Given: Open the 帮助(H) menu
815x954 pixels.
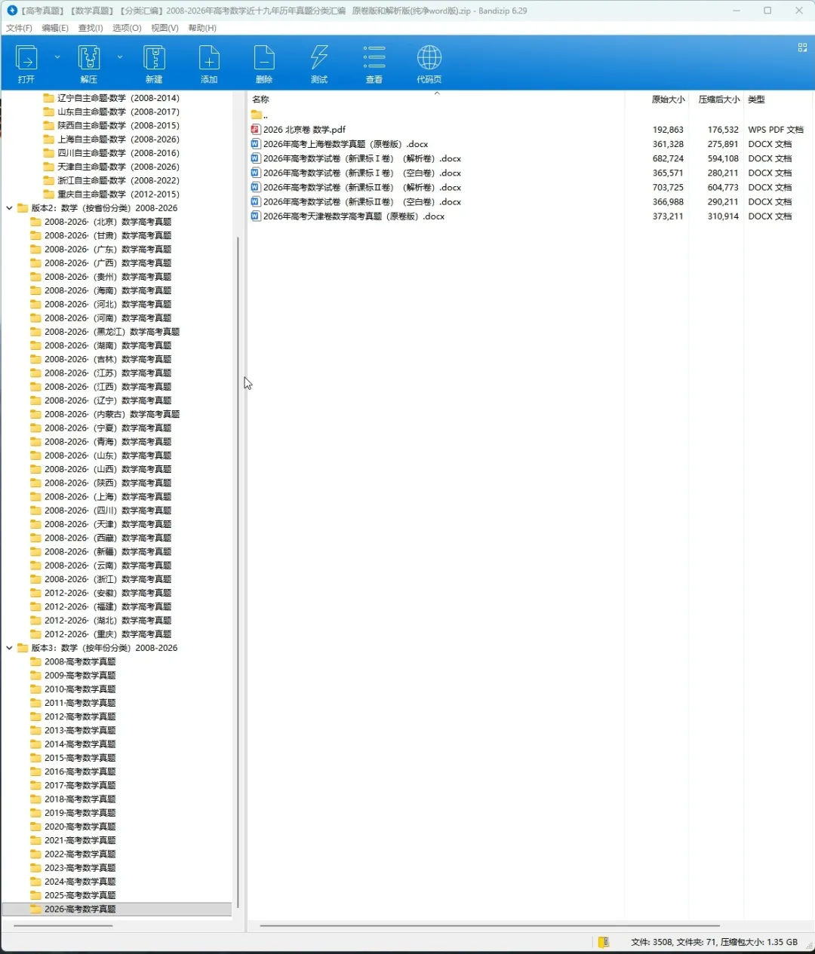Looking at the screenshot, I should pyautogui.click(x=202, y=28).
